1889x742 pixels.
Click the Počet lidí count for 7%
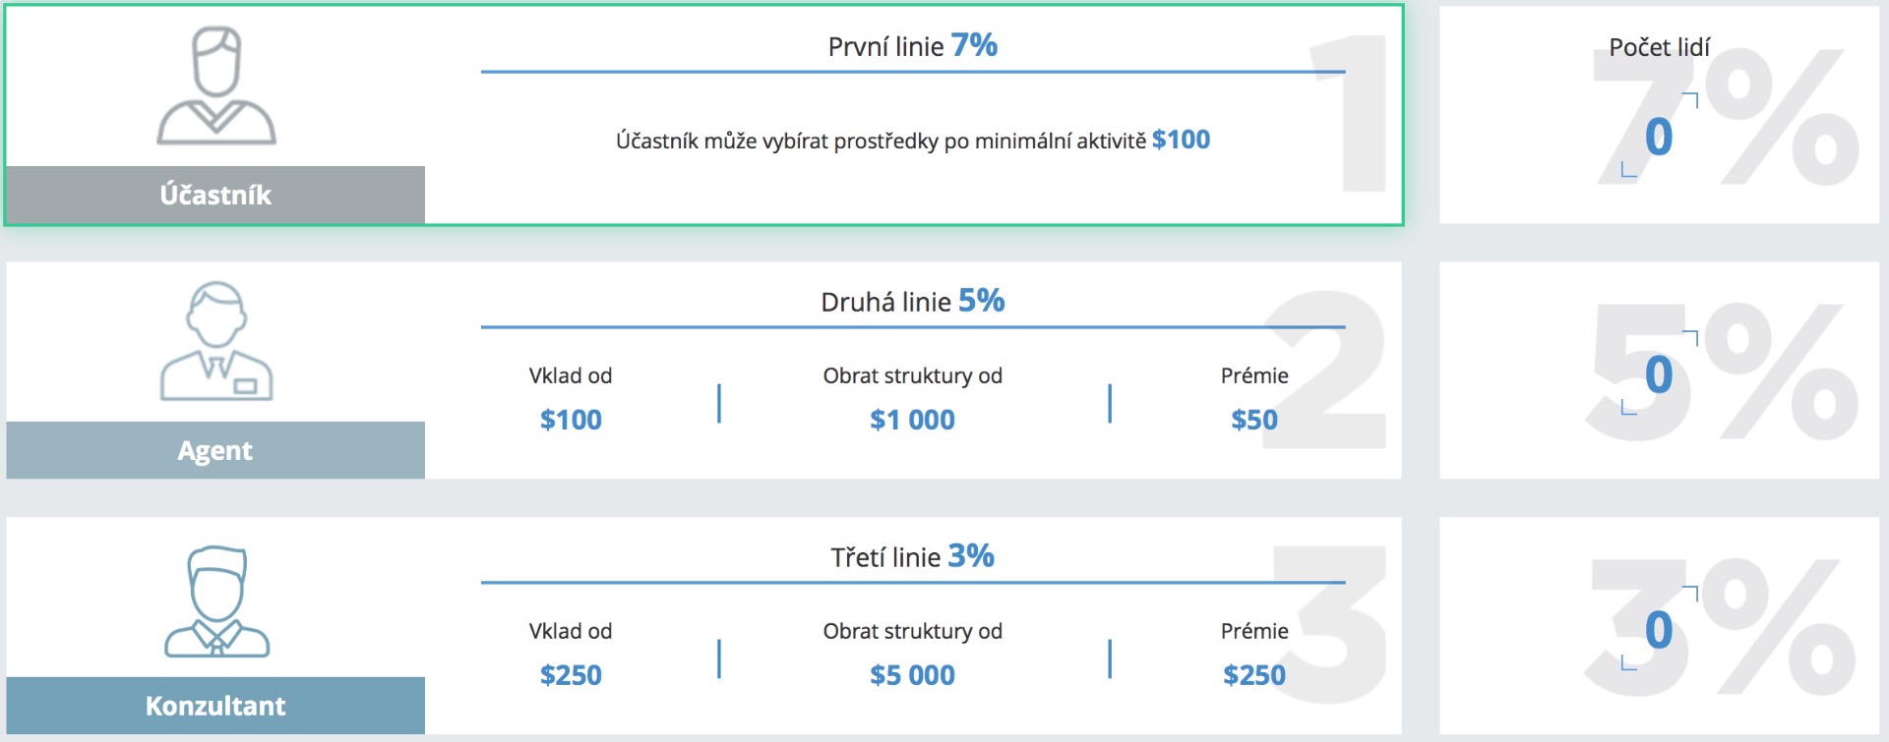tap(1659, 136)
